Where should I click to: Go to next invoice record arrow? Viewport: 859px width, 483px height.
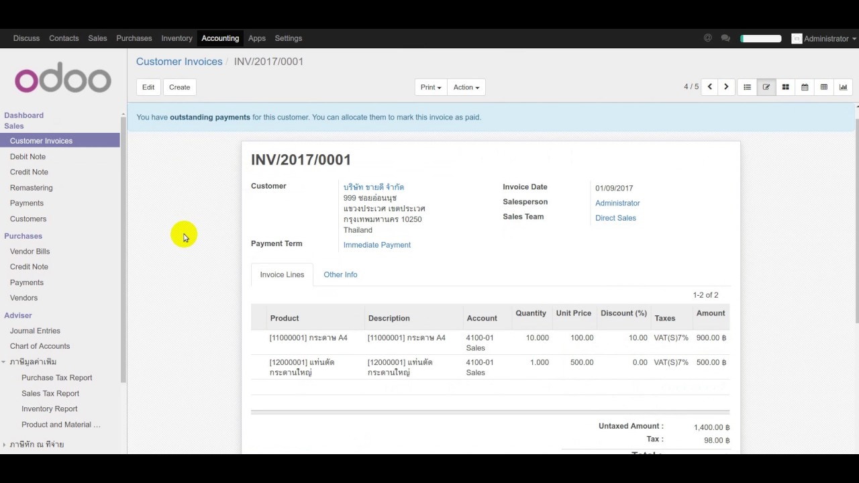[726, 87]
